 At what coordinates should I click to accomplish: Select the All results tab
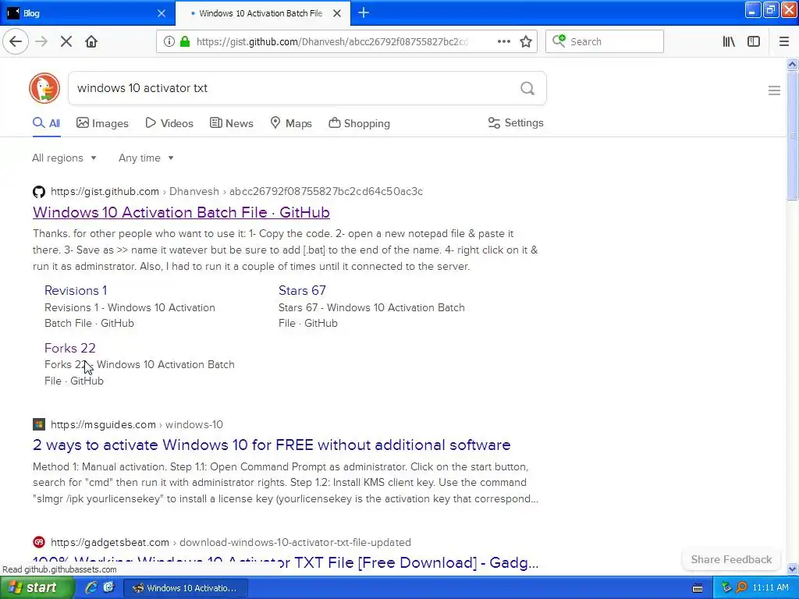point(46,123)
